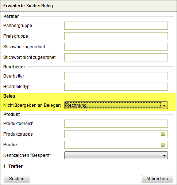Viewport: 177px width, 185px height.
Task: Click the "1 Treffer" result count
Action: 13,166
